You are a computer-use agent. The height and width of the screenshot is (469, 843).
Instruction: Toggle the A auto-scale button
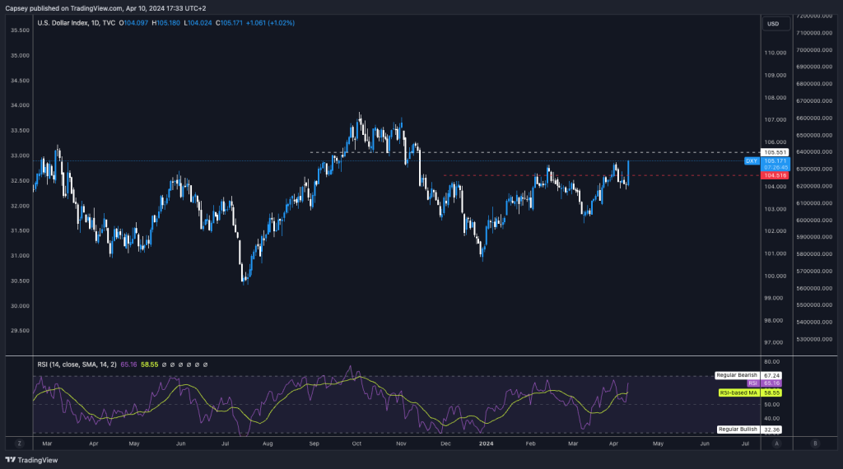776,443
